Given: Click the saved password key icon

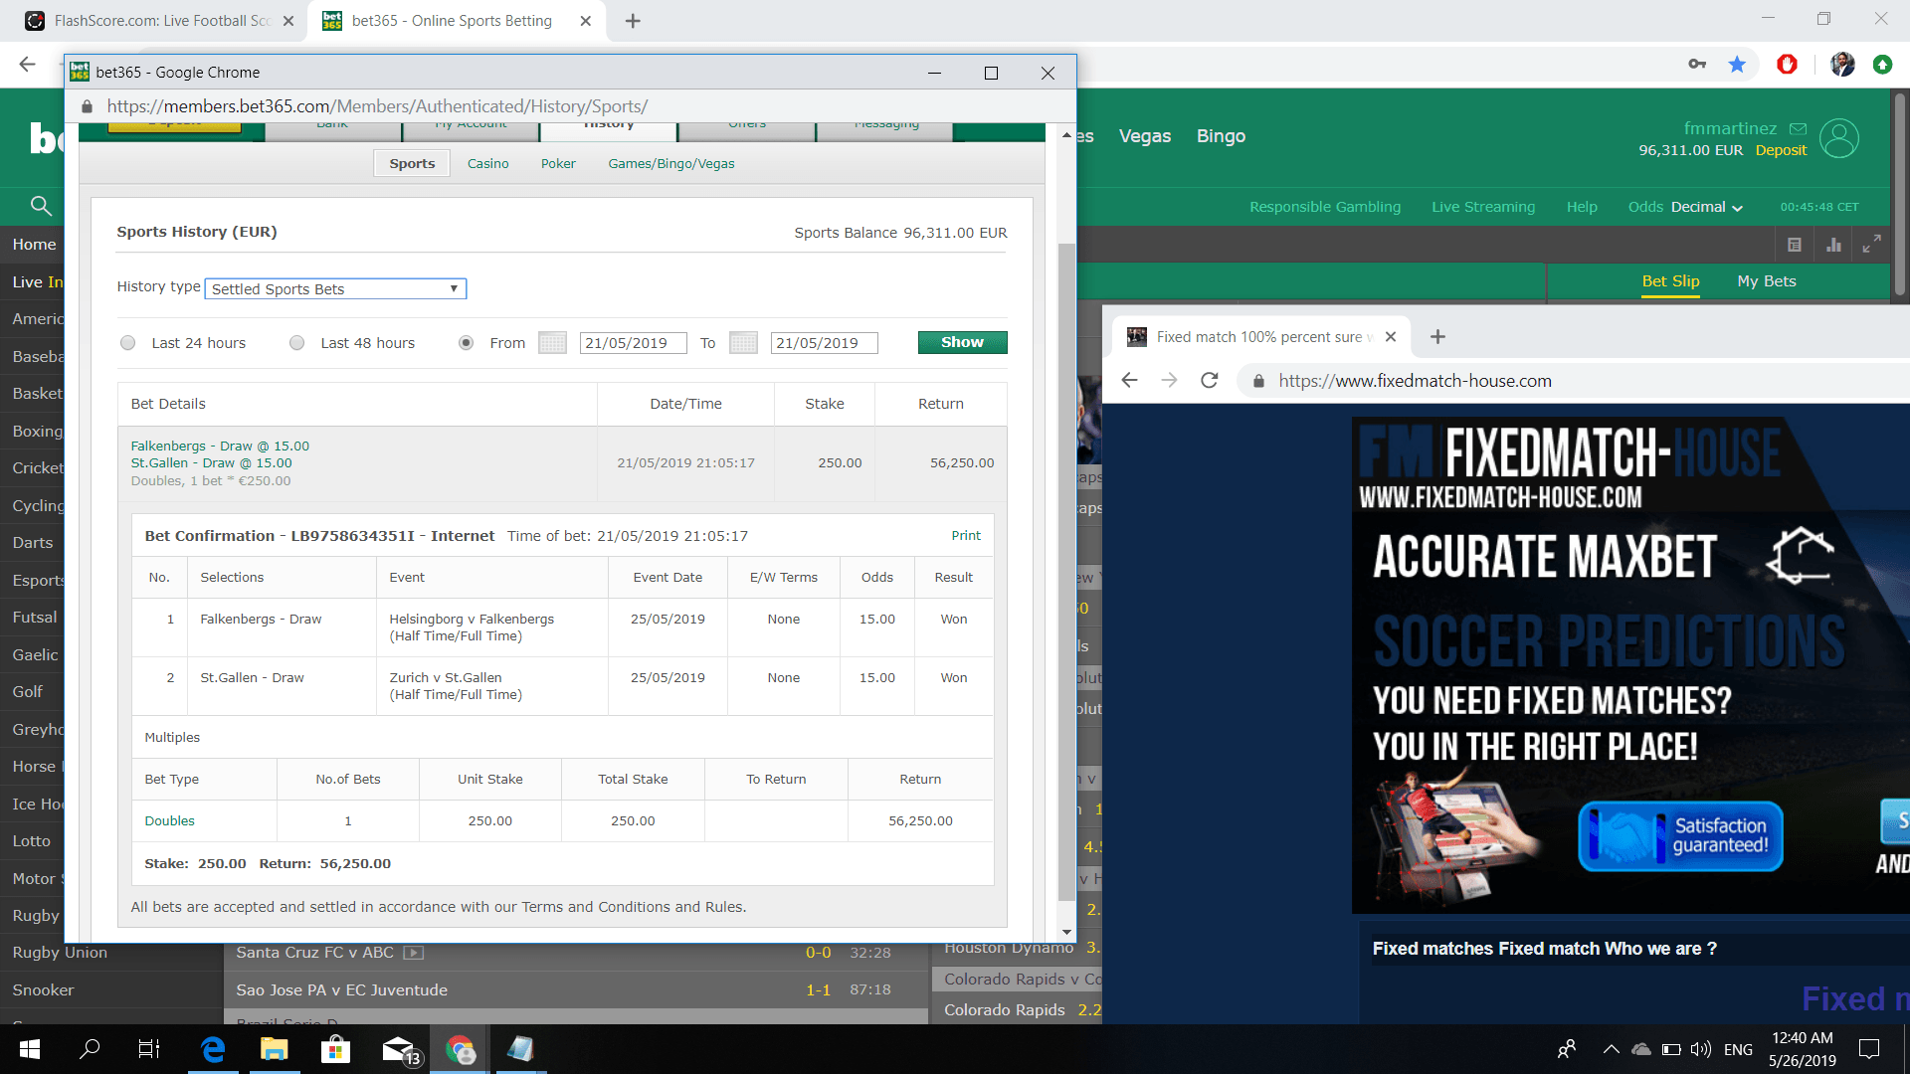Looking at the screenshot, I should click(x=1697, y=65).
